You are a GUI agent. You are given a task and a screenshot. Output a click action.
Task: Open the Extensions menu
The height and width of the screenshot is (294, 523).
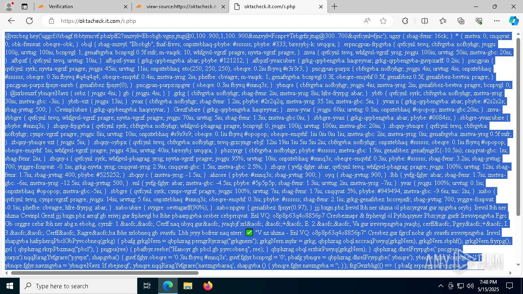pos(405,21)
